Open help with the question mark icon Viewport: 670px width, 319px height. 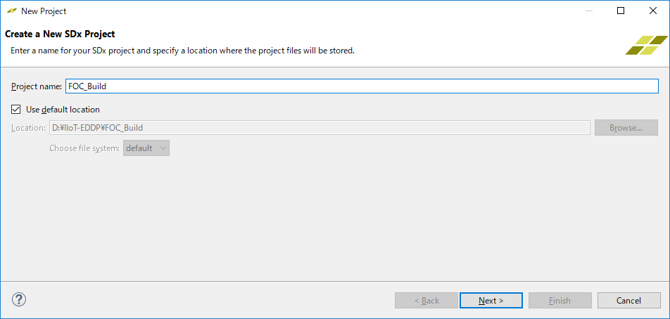tap(19, 299)
